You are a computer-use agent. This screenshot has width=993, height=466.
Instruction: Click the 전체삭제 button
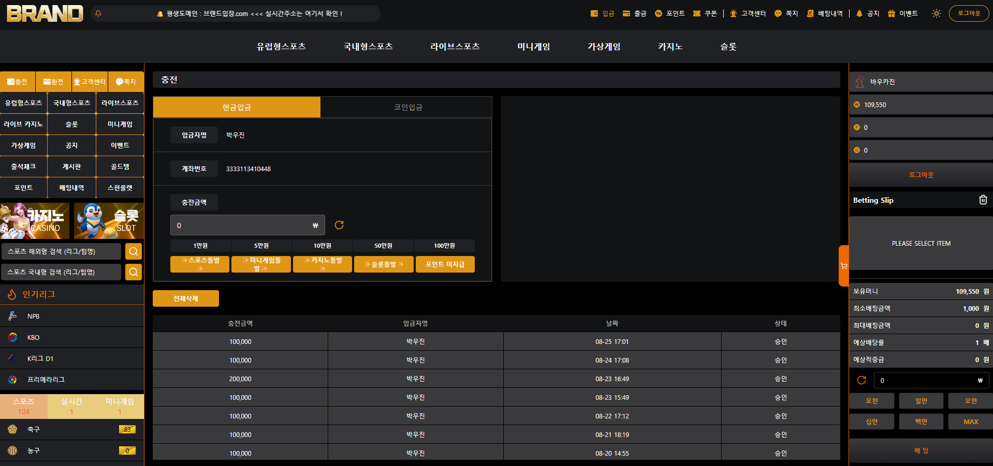186,298
